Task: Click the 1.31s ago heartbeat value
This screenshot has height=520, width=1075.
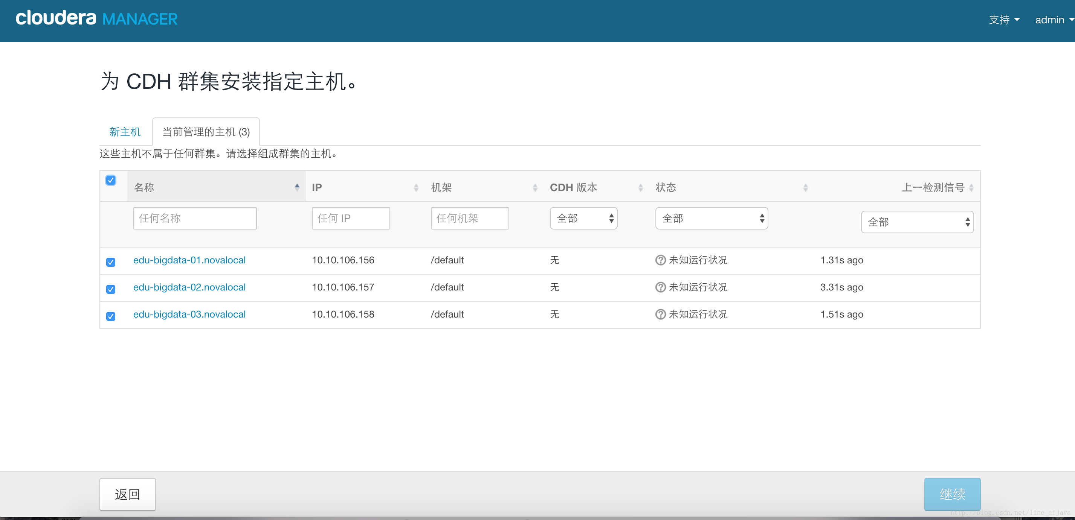Action: (842, 260)
